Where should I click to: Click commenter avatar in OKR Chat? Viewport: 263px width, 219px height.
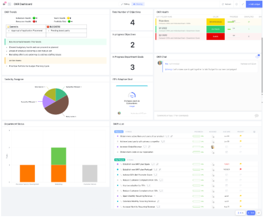tap(160, 63)
